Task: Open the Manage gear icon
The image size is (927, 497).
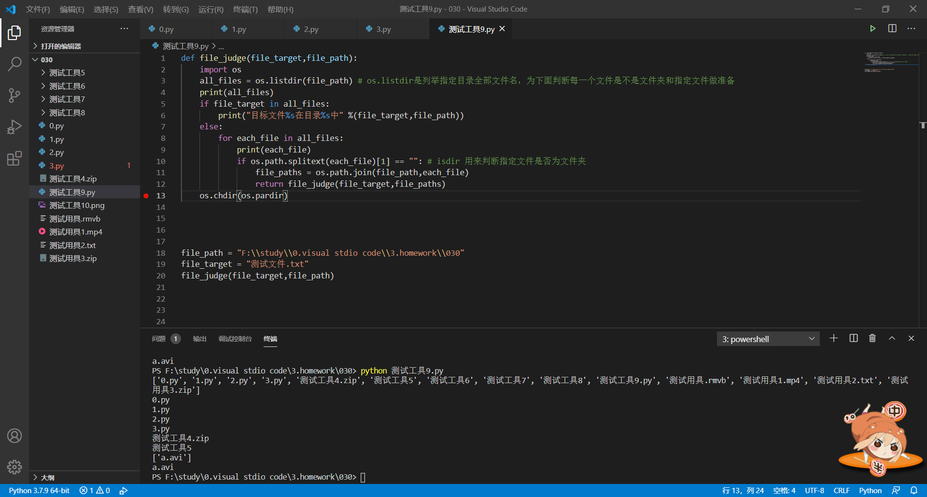Action: pos(14,467)
